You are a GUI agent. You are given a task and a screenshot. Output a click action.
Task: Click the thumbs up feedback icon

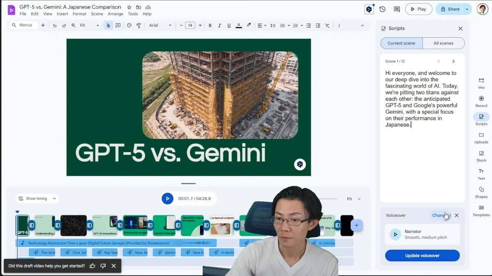pos(92,266)
